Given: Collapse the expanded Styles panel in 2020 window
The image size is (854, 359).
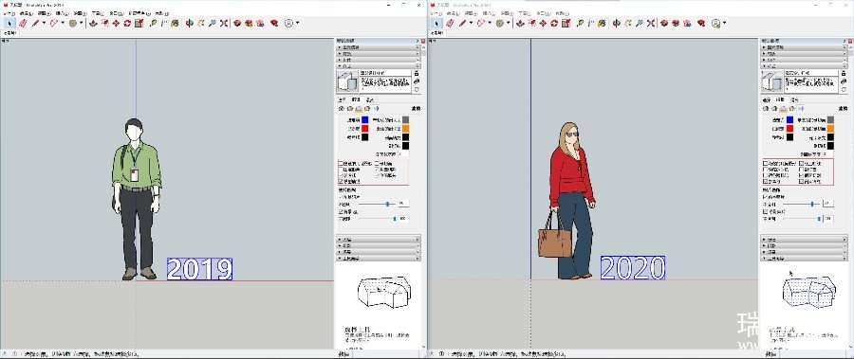Looking at the screenshot, I should tap(803, 66).
